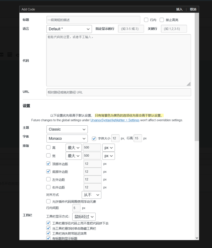Enable the 禁止高亮 checkbox
Viewport: 212px width, 248px height.
coord(161,20)
